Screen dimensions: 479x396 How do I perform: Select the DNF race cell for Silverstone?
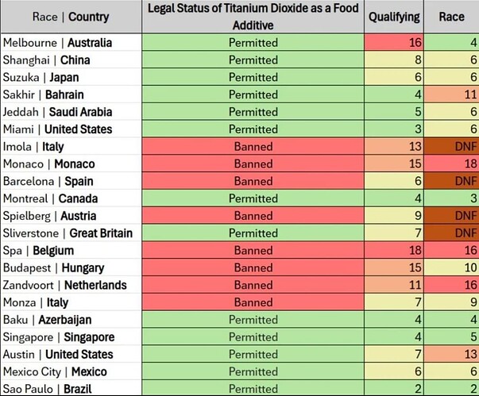click(x=451, y=233)
